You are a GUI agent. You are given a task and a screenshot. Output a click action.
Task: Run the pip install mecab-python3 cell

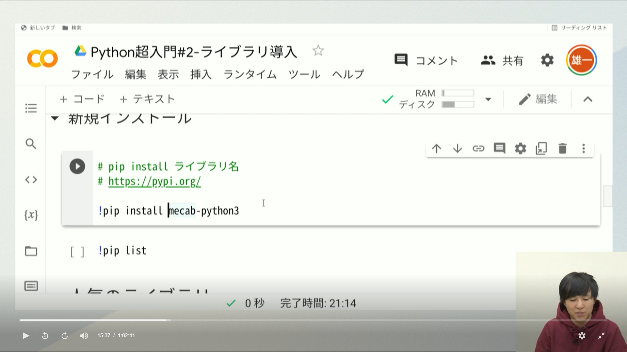(x=77, y=167)
